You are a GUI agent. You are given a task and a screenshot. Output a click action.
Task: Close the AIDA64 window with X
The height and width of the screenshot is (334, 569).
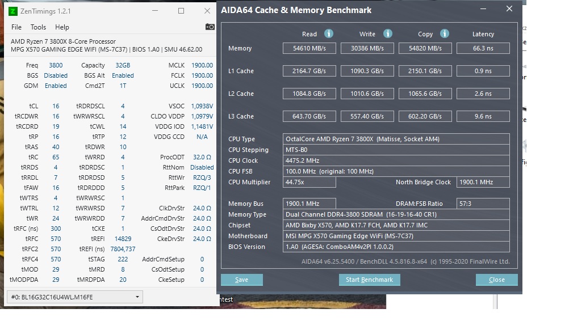click(509, 9)
